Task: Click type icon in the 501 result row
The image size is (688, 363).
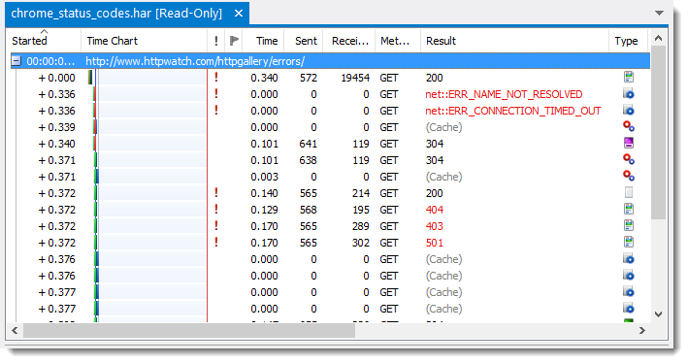Action: pos(629,242)
